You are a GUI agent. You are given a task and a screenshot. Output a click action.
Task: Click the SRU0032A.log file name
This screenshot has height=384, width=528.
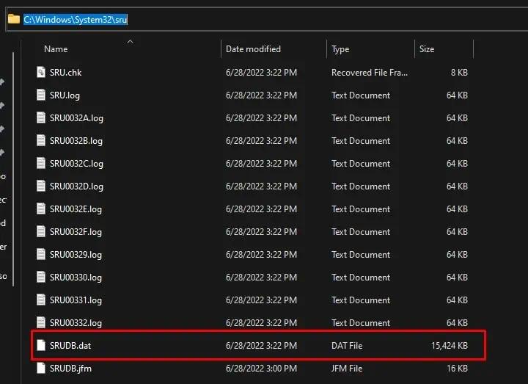76,118
